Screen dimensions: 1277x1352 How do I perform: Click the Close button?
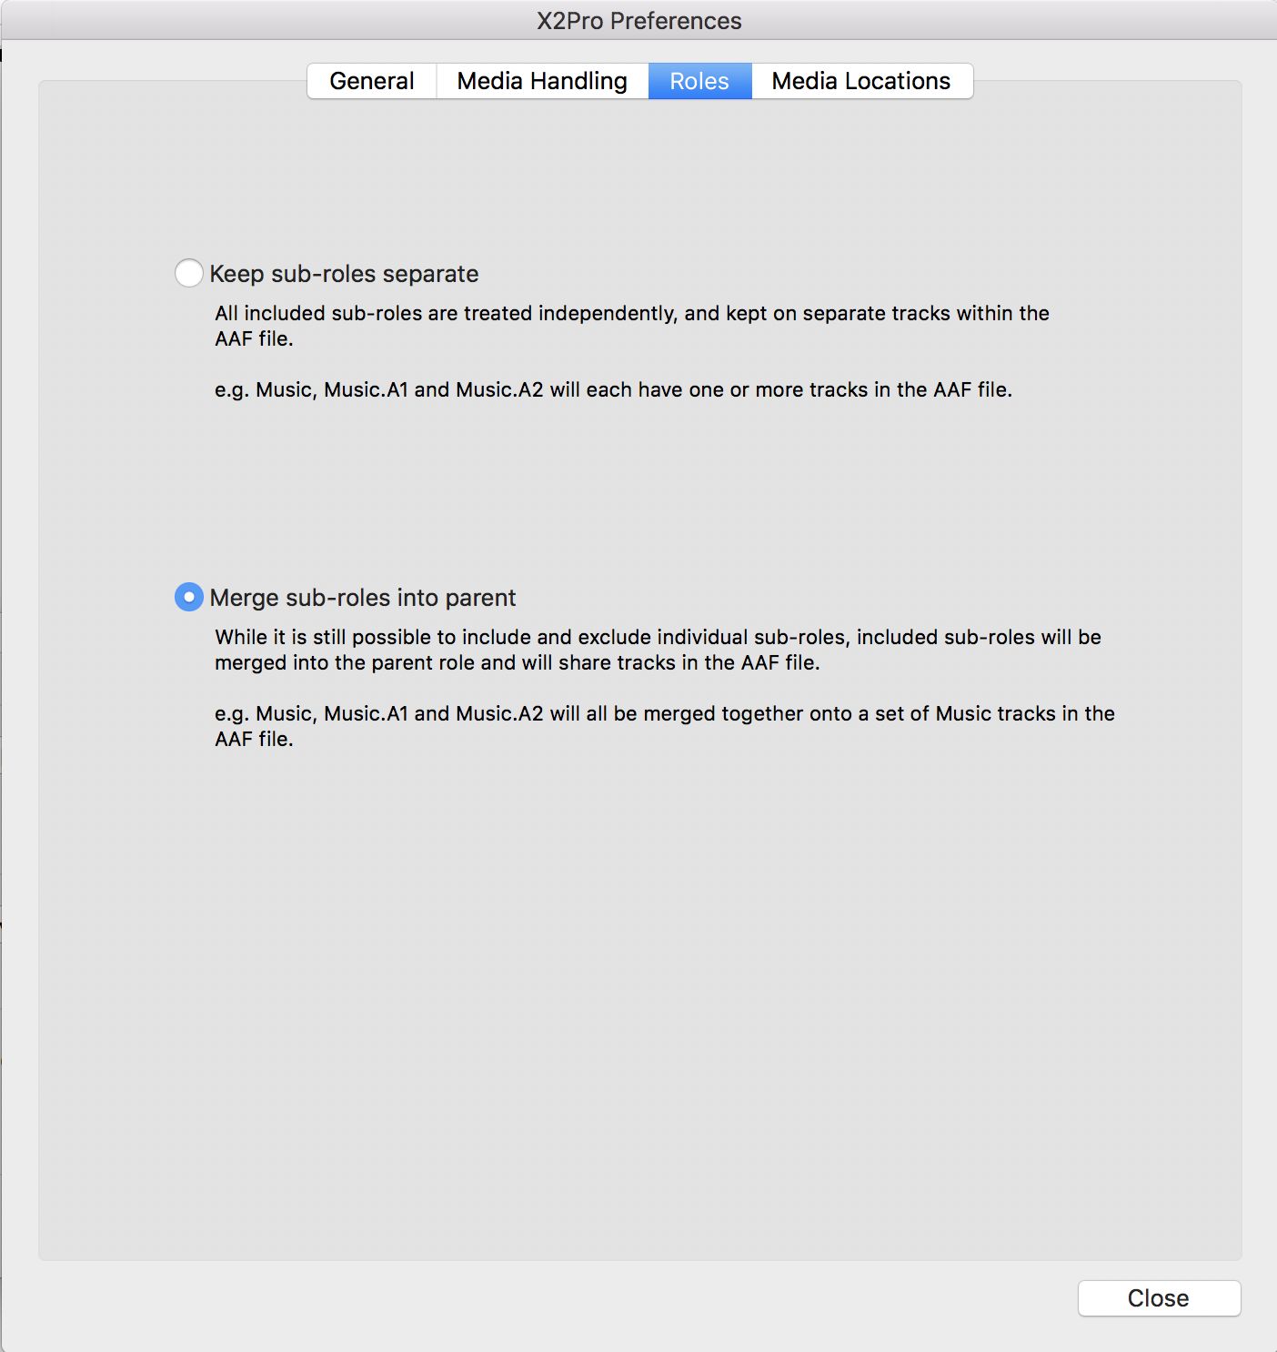(x=1159, y=1298)
